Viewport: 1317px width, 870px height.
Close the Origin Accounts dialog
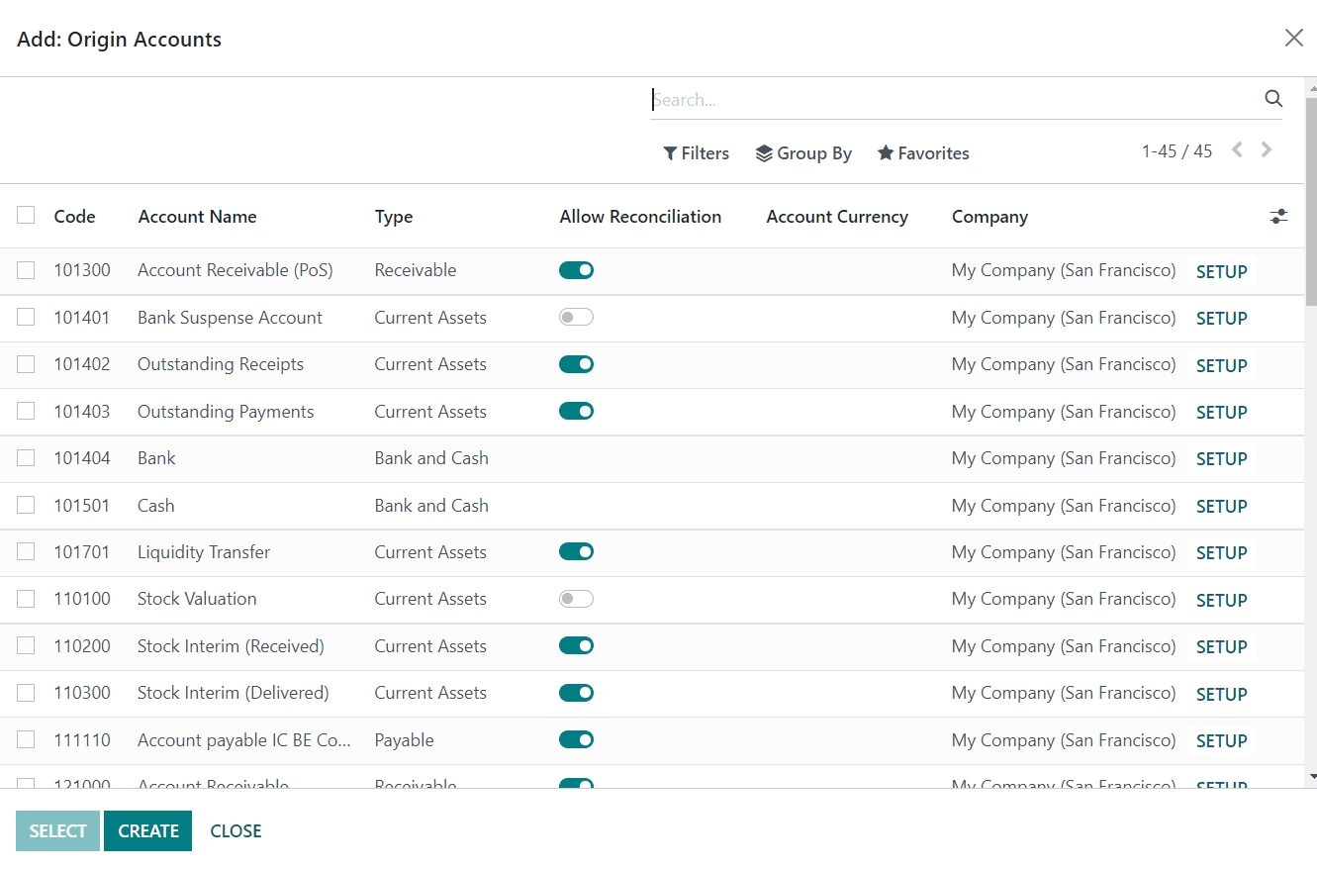tap(1293, 38)
